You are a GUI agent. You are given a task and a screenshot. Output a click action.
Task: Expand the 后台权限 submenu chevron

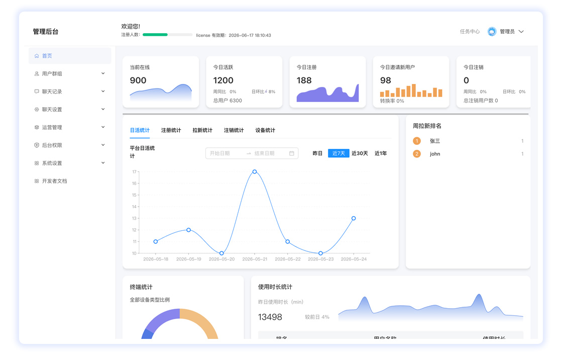pyautogui.click(x=103, y=145)
